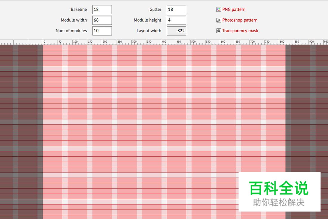Image resolution: width=328 pixels, height=219 pixels.
Task: Select the Module height input field
Action: 176,20
